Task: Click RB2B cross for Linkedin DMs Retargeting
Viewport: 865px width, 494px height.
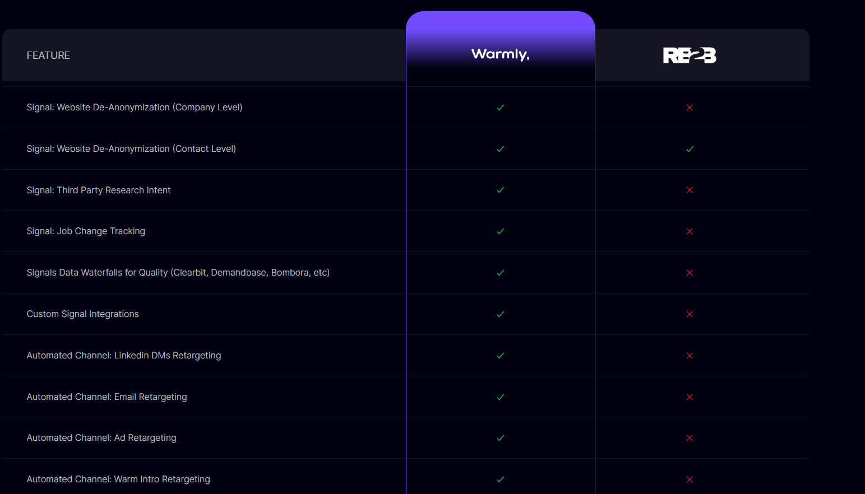Action: pos(690,356)
